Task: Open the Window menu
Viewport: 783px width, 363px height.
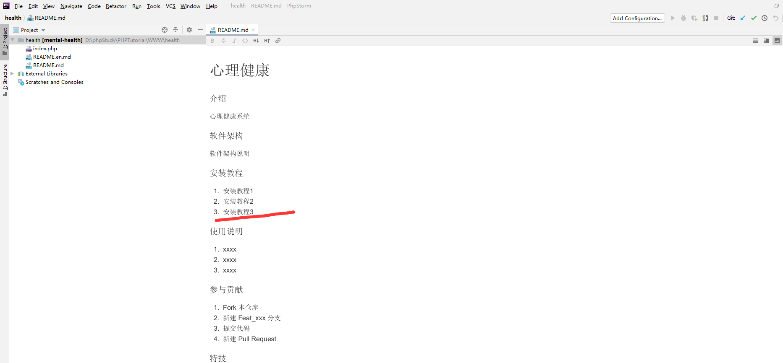Action: pos(190,6)
